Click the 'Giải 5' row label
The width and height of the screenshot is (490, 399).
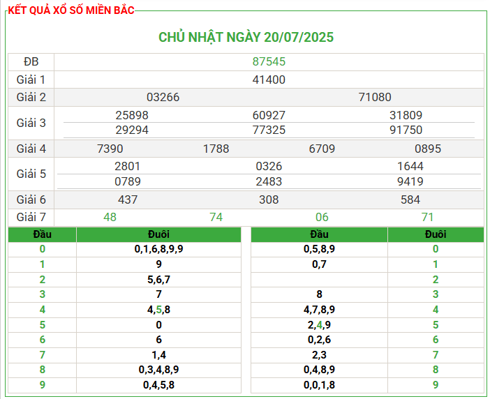click(x=31, y=174)
